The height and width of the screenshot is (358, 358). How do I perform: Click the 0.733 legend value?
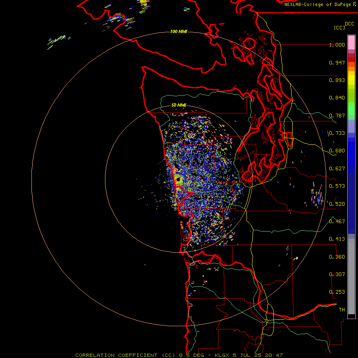pos(337,133)
